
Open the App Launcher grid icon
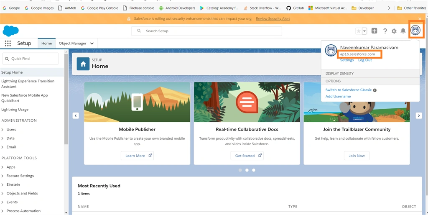(8, 43)
